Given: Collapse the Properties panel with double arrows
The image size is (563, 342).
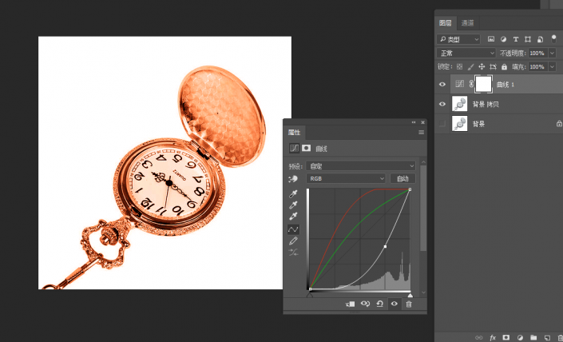Looking at the screenshot, I should click(x=414, y=122).
